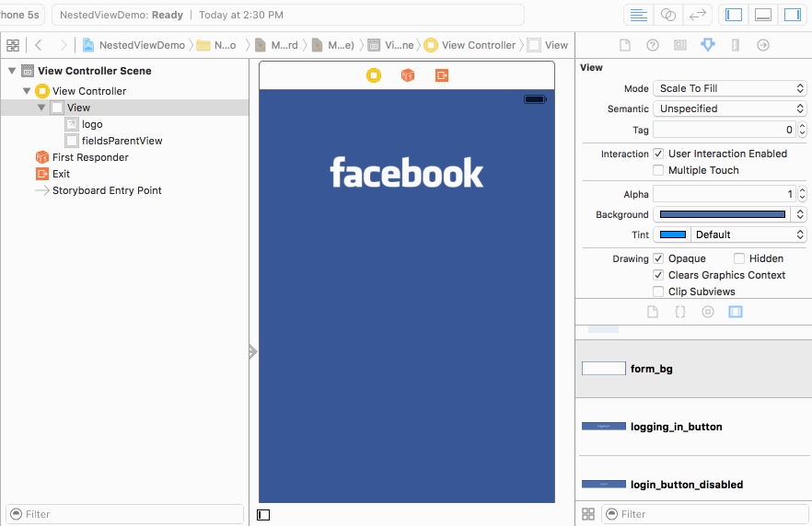Adjust the Tag stepper
Screen dimensions: 812x526
(802, 130)
